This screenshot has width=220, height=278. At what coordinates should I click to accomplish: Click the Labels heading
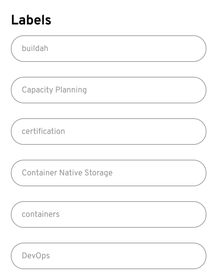tap(31, 20)
